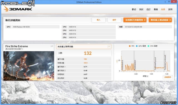Click the 載入 (Load) button
Image resolution: width=178 pixels, height=105 pixels.
(98, 20)
